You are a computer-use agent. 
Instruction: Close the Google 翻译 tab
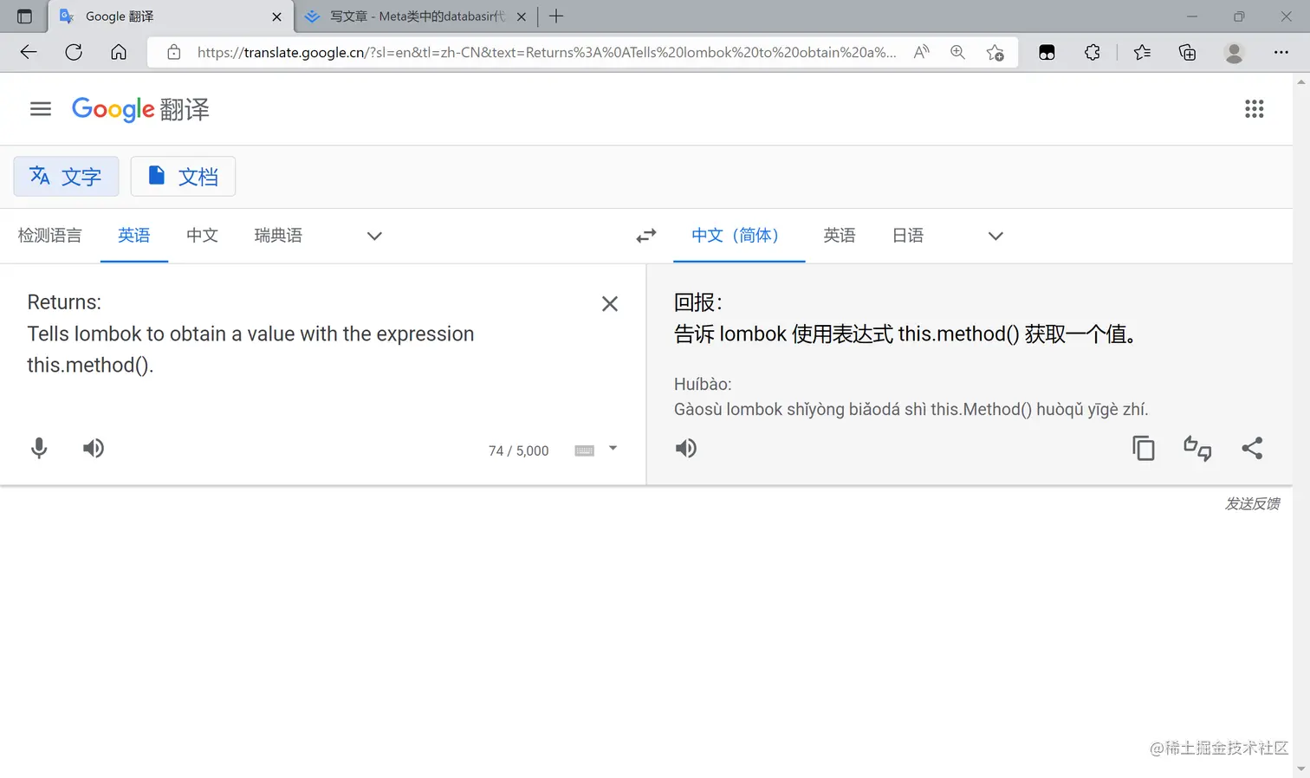click(x=276, y=16)
